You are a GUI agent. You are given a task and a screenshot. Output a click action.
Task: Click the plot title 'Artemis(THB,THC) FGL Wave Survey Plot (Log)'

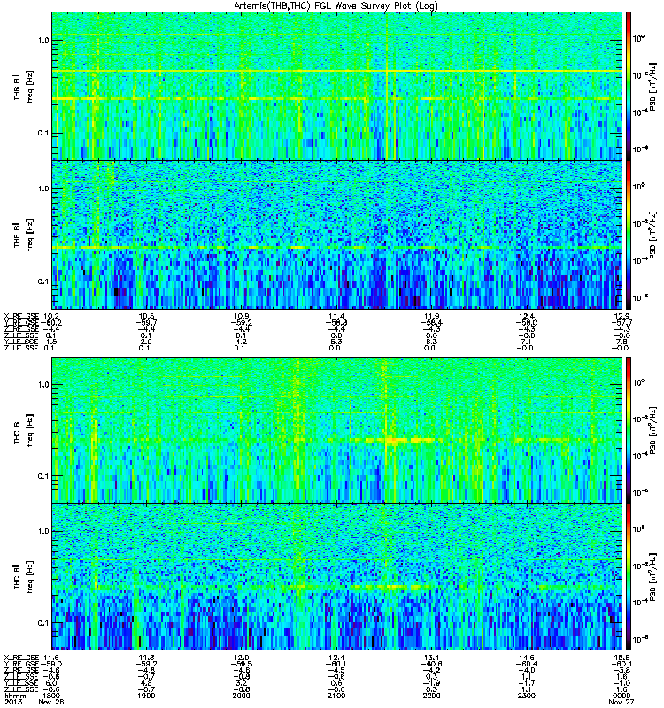[336, 6]
